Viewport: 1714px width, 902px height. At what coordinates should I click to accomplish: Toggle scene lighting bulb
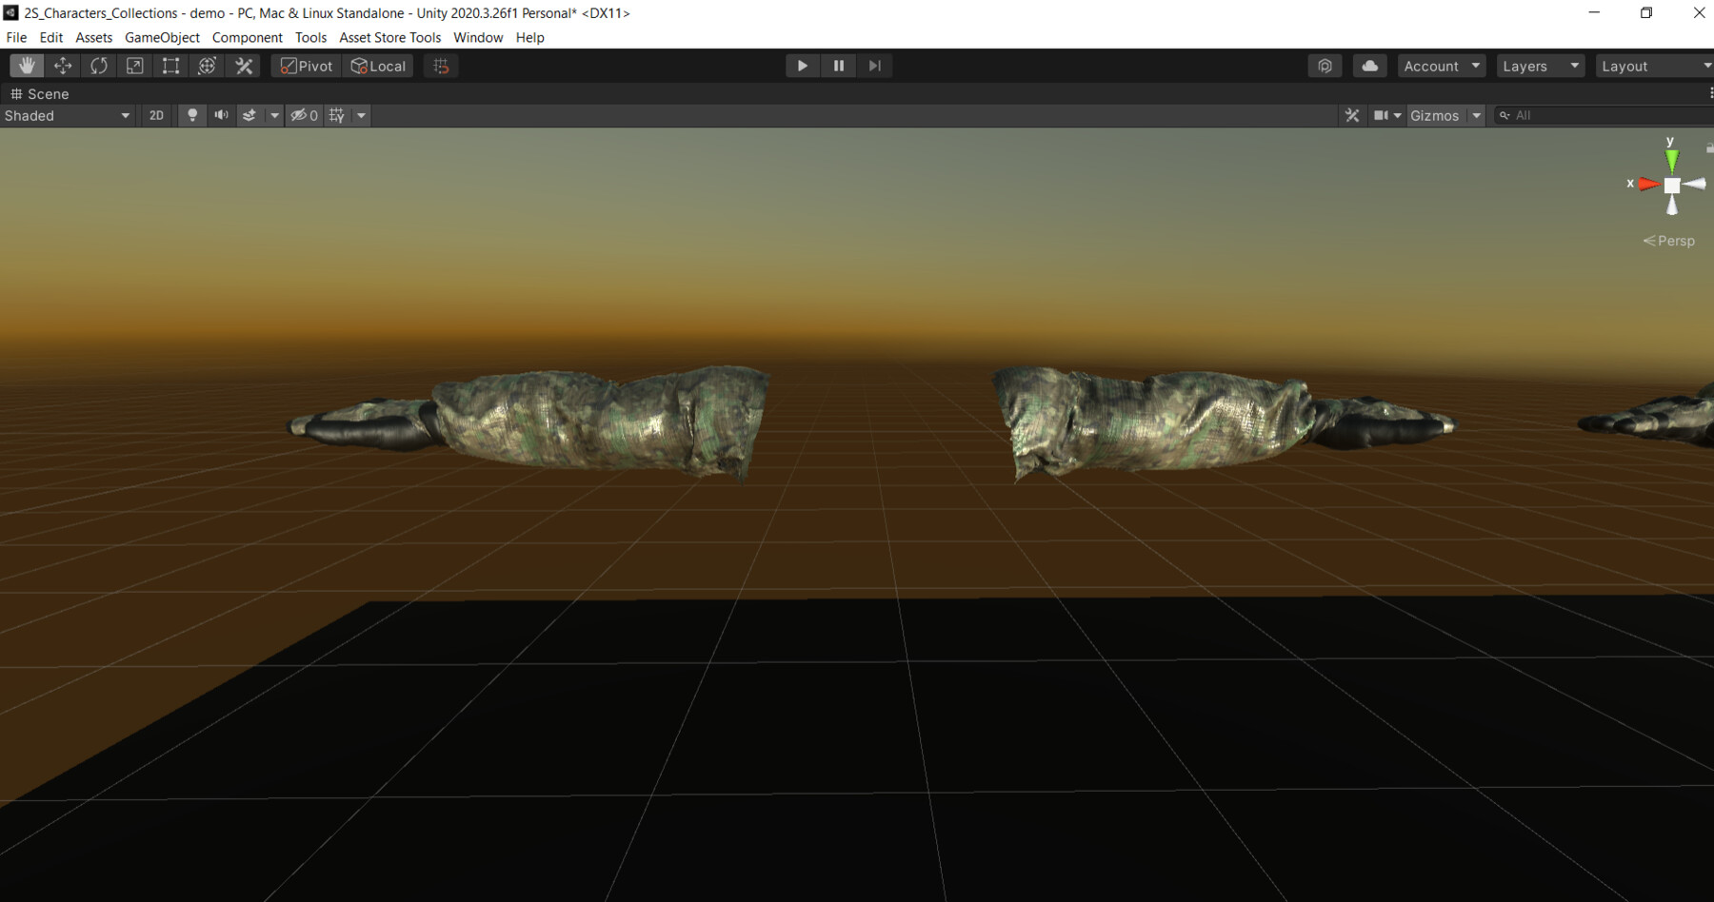pyautogui.click(x=192, y=115)
